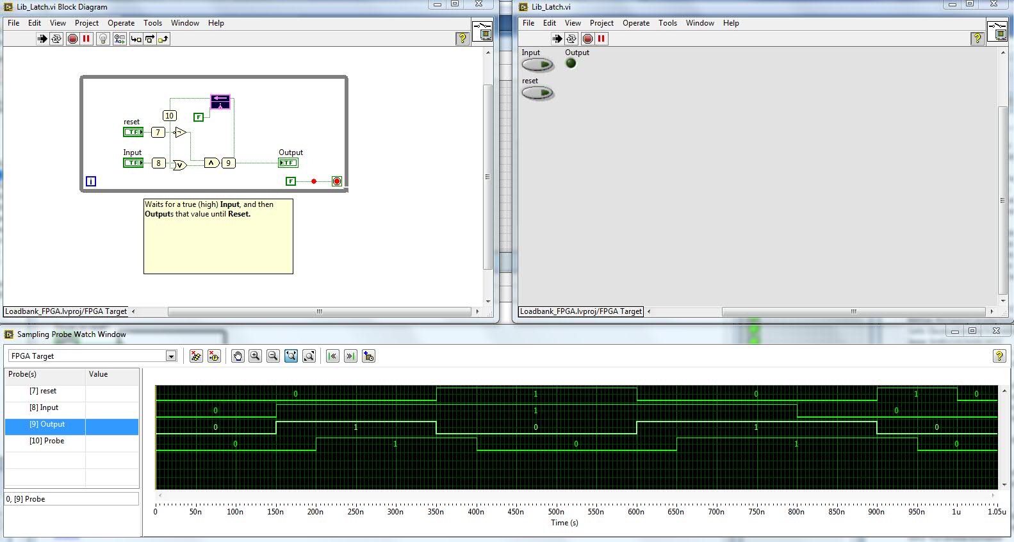Image resolution: width=1014 pixels, height=542 pixels.
Task: Click the Value column header
Action: pyautogui.click(x=112, y=374)
